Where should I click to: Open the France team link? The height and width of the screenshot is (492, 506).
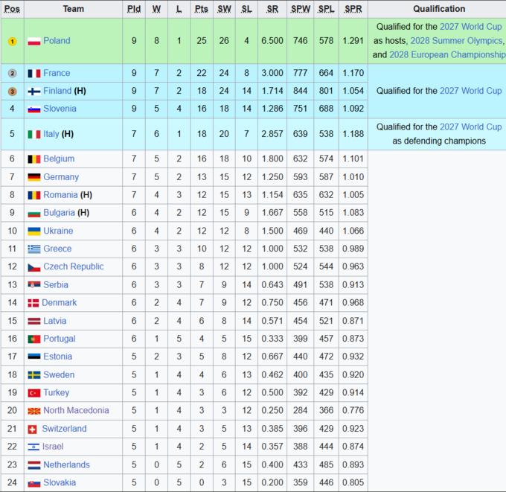[x=57, y=73]
